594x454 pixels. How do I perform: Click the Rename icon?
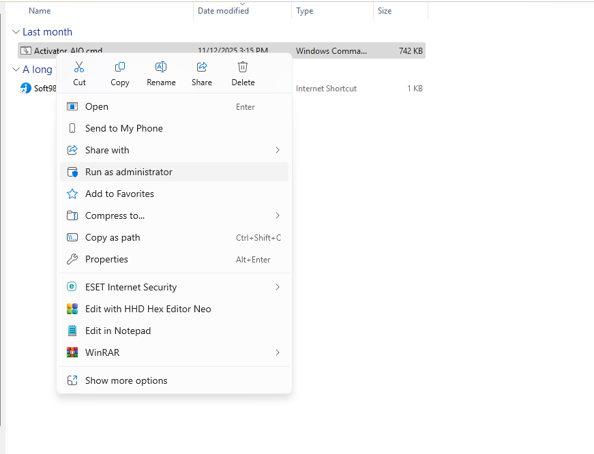click(x=161, y=67)
